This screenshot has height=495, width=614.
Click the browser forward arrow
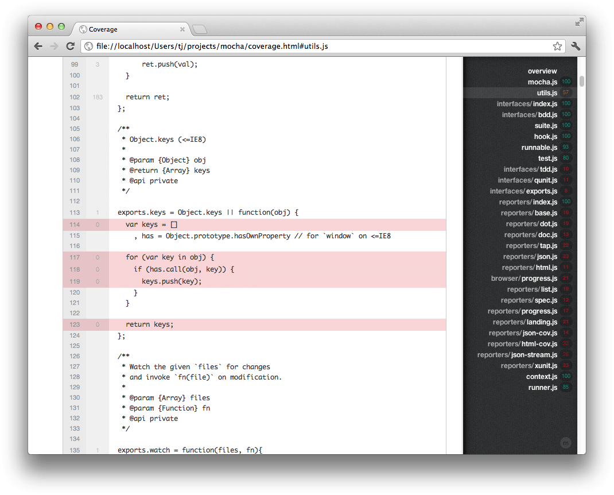54,47
